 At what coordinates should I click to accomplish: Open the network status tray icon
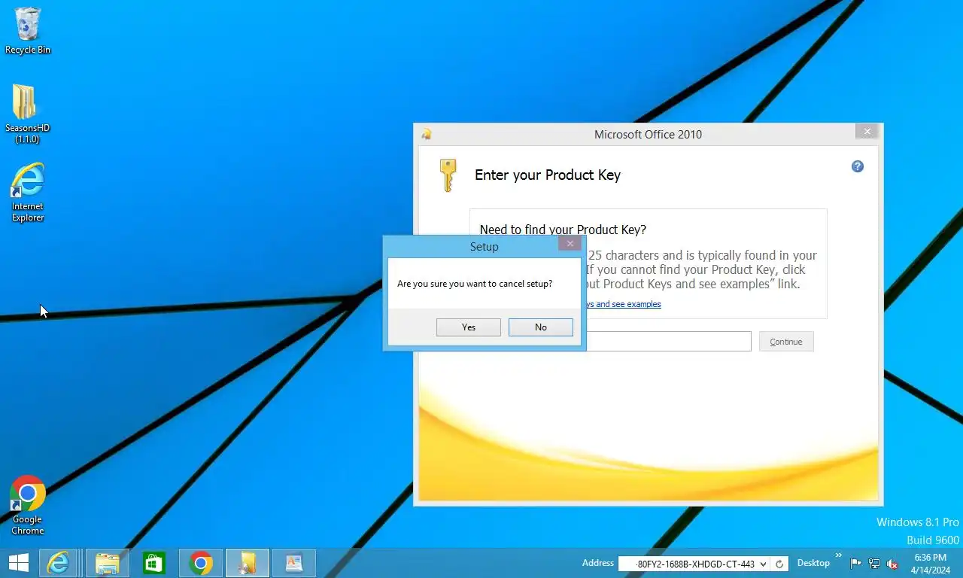tap(874, 564)
